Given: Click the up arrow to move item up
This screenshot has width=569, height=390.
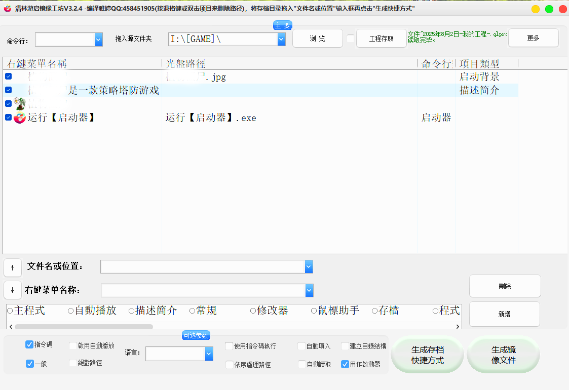Looking at the screenshot, I should tap(13, 267).
